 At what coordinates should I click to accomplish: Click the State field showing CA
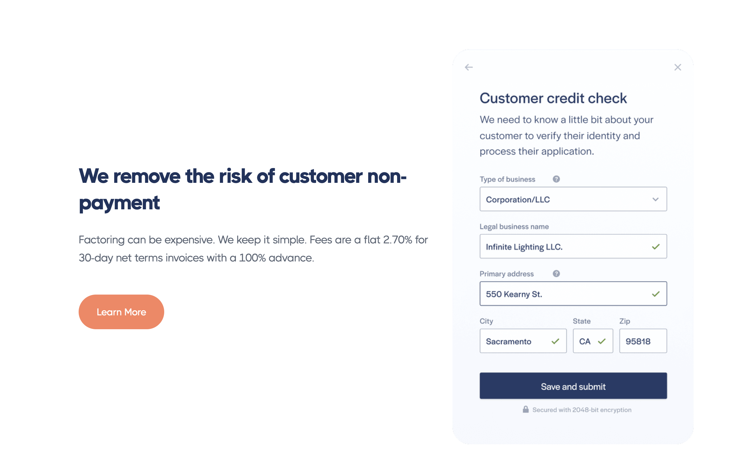tap(586, 341)
